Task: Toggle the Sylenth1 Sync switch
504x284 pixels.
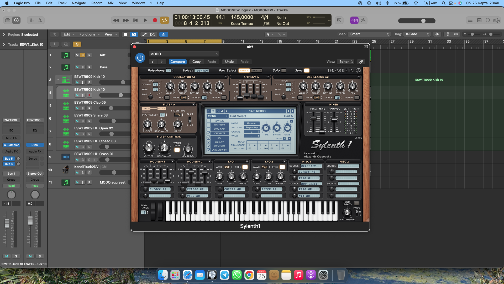Action: pos(307,70)
